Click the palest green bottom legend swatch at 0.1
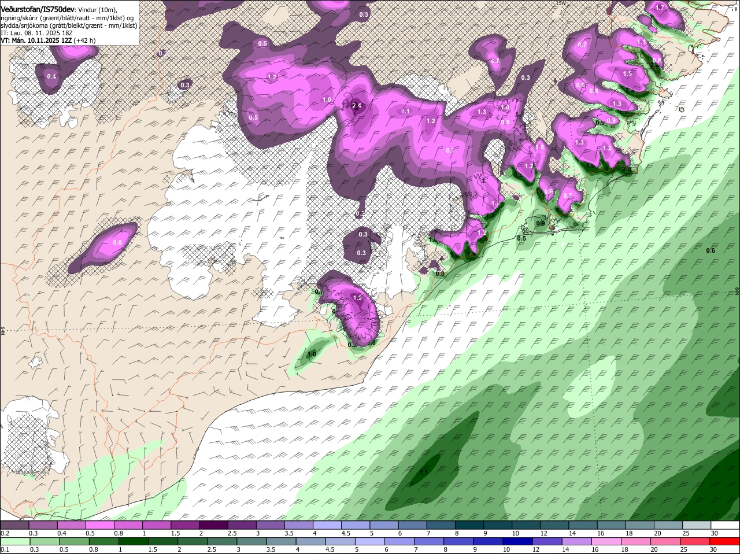This screenshot has height=554, width=740. 14,541
